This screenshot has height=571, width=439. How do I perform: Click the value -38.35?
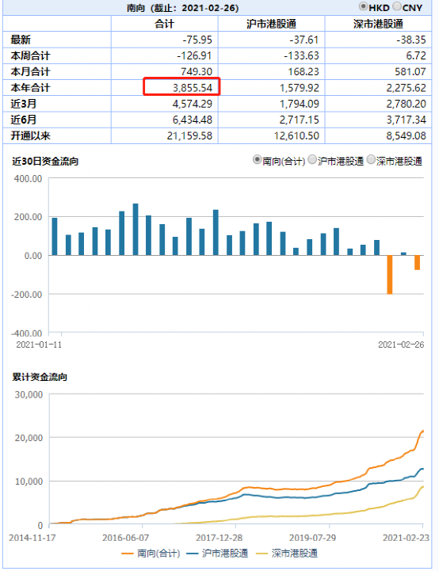click(411, 40)
